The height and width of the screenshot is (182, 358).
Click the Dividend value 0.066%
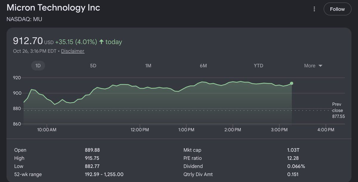click(x=296, y=166)
